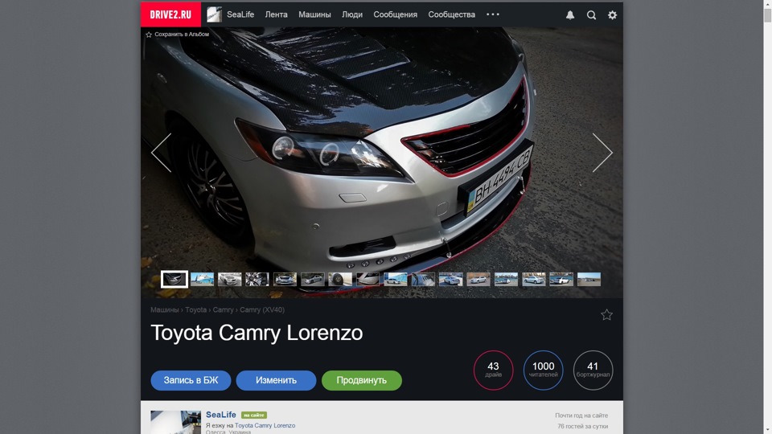The width and height of the screenshot is (772, 434).
Task: Open the Сообщения menu item
Action: click(x=396, y=14)
